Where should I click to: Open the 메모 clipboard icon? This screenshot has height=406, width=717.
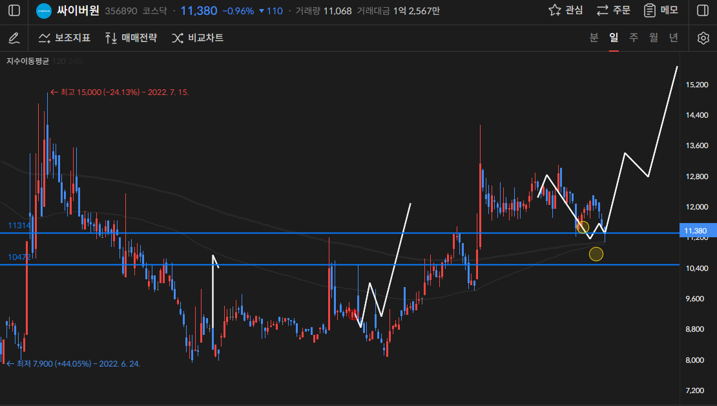pyautogui.click(x=650, y=10)
